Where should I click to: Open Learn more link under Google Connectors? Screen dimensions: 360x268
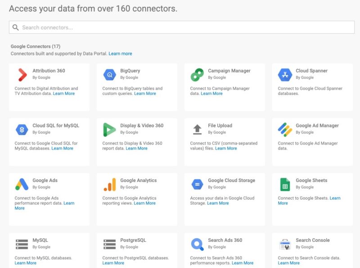120,54
